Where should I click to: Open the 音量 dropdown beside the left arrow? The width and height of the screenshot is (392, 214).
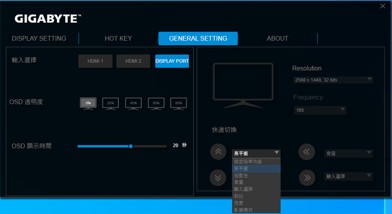[349, 153]
